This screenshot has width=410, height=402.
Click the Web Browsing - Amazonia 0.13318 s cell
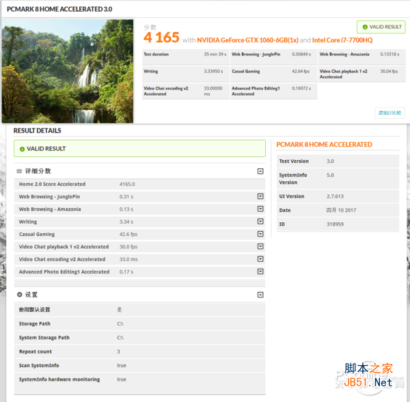pyautogui.click(x=362, y=57)
